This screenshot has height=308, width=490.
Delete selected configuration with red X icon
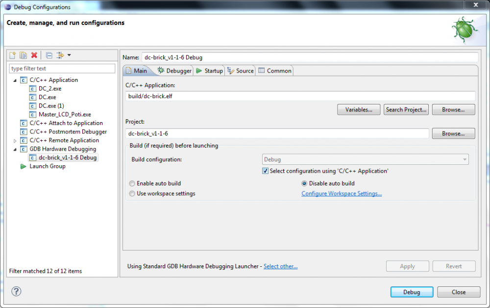click(x=34, y=55)
